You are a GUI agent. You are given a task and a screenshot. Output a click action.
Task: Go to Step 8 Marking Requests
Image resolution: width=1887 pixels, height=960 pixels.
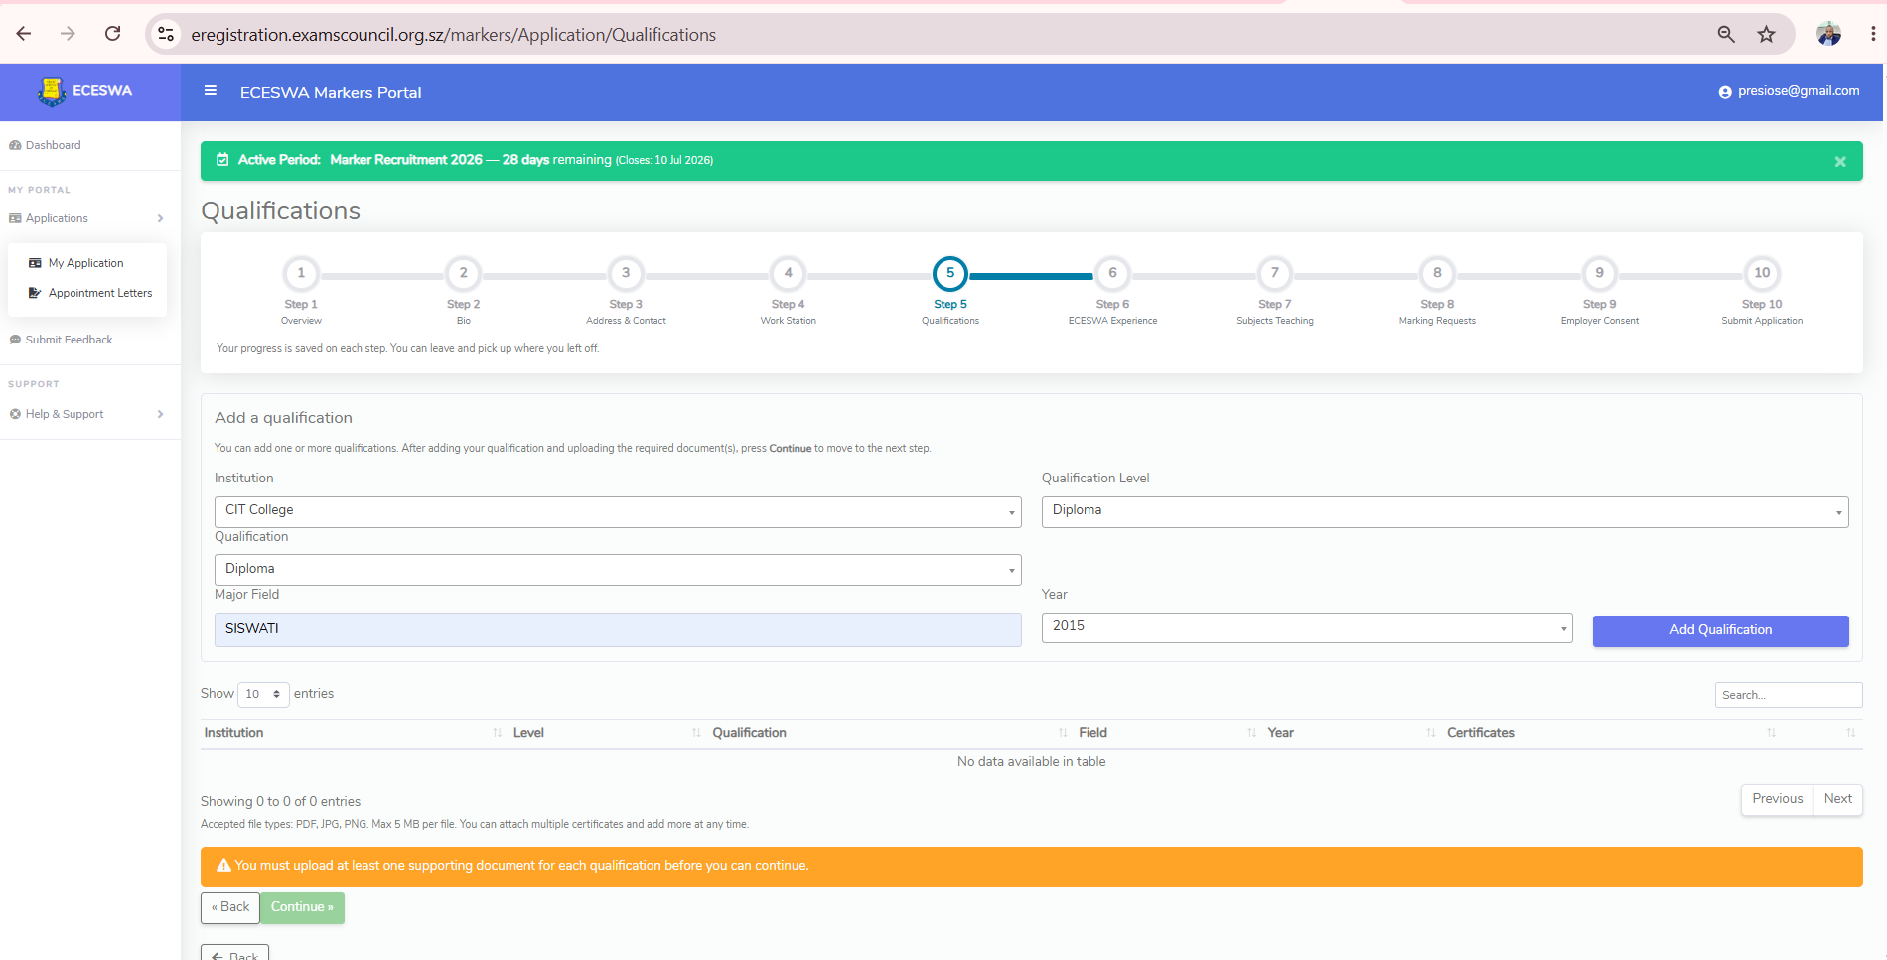(1437, 273)
